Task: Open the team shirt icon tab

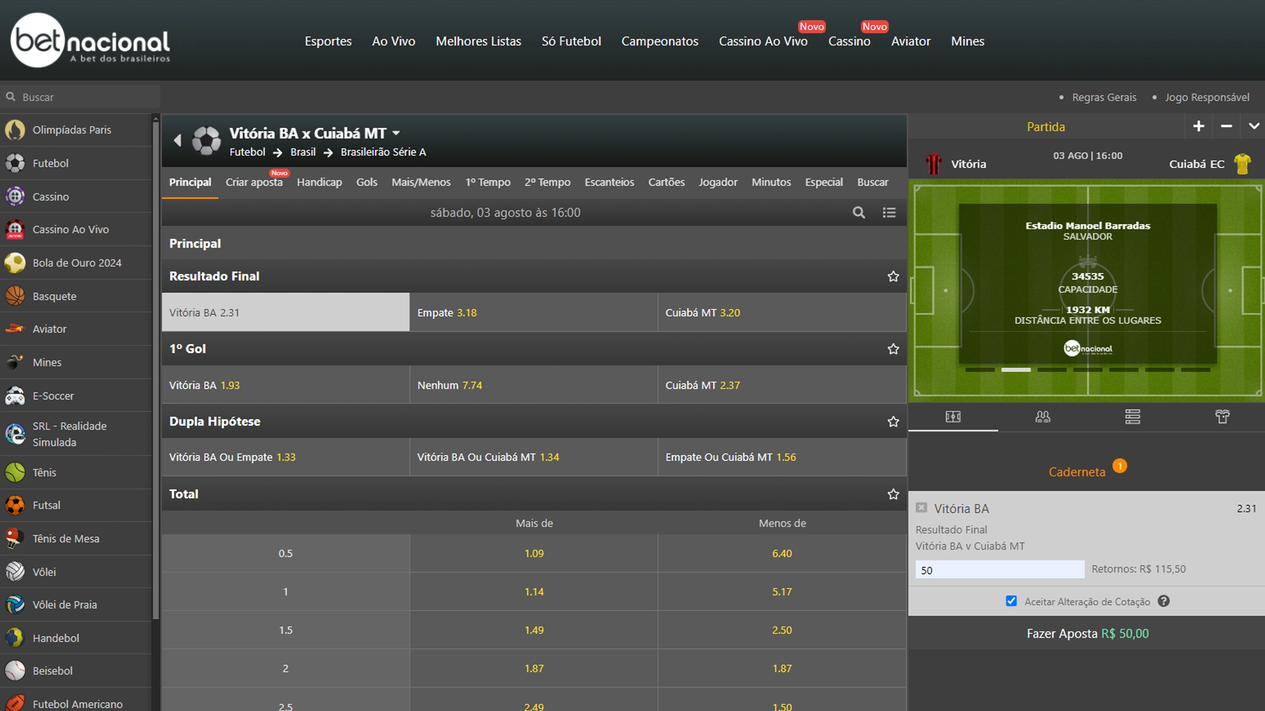Action: [1222, 417]
